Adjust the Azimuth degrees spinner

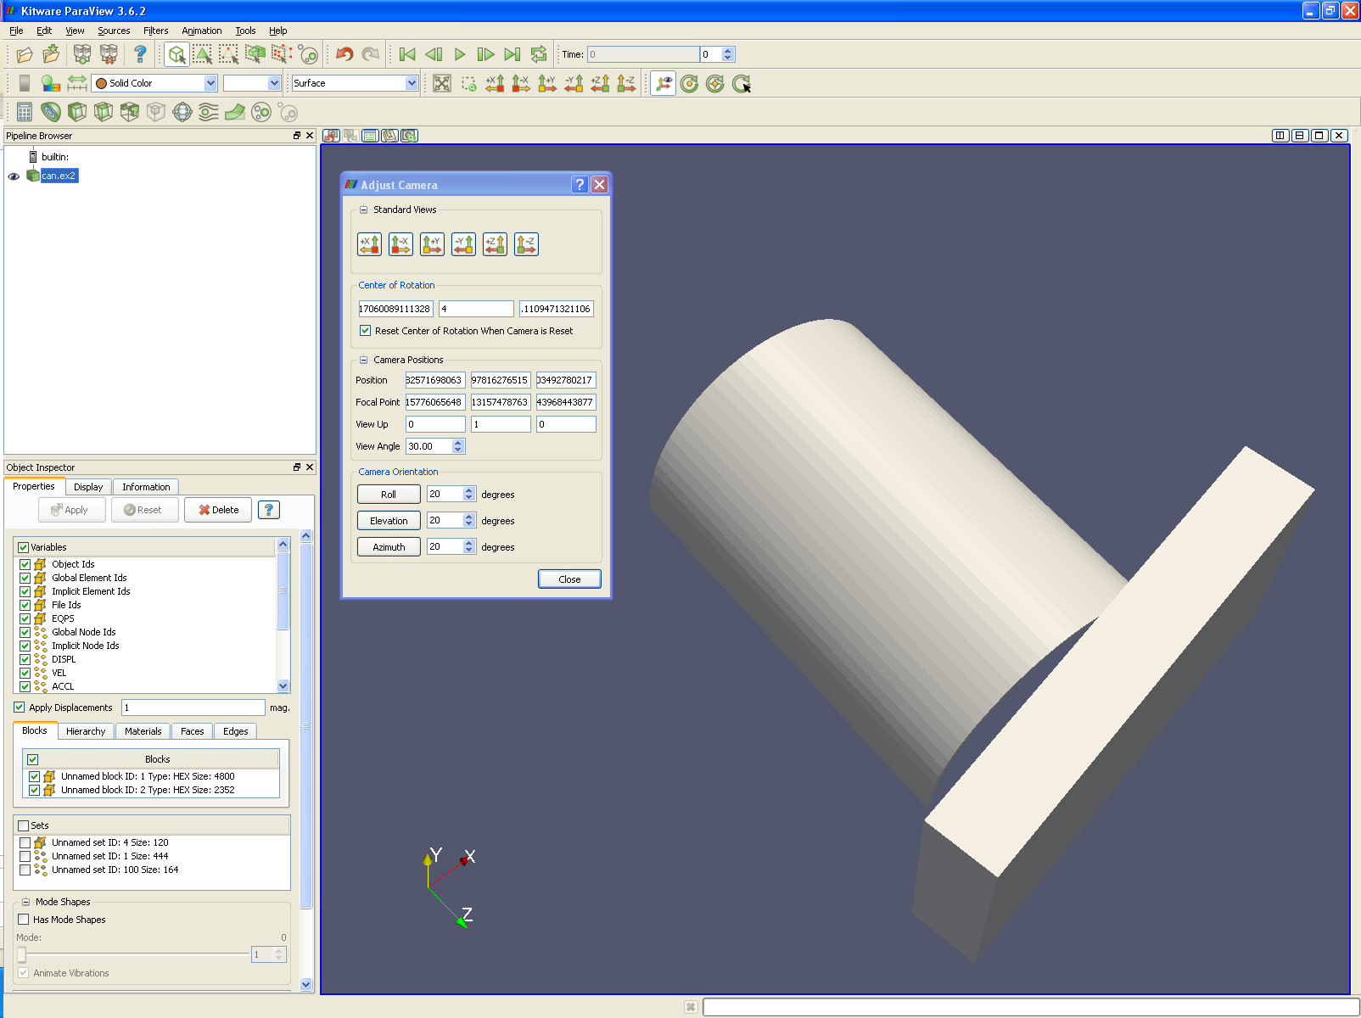click(469, 547)
